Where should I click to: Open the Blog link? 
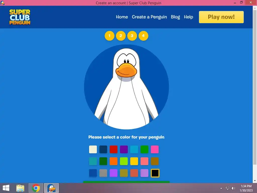point(175,17)
